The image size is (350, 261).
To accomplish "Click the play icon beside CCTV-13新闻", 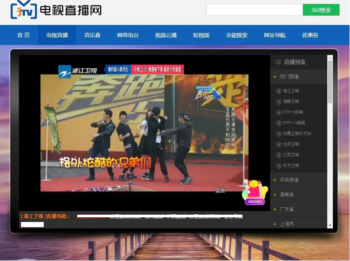I will [279, 123].
